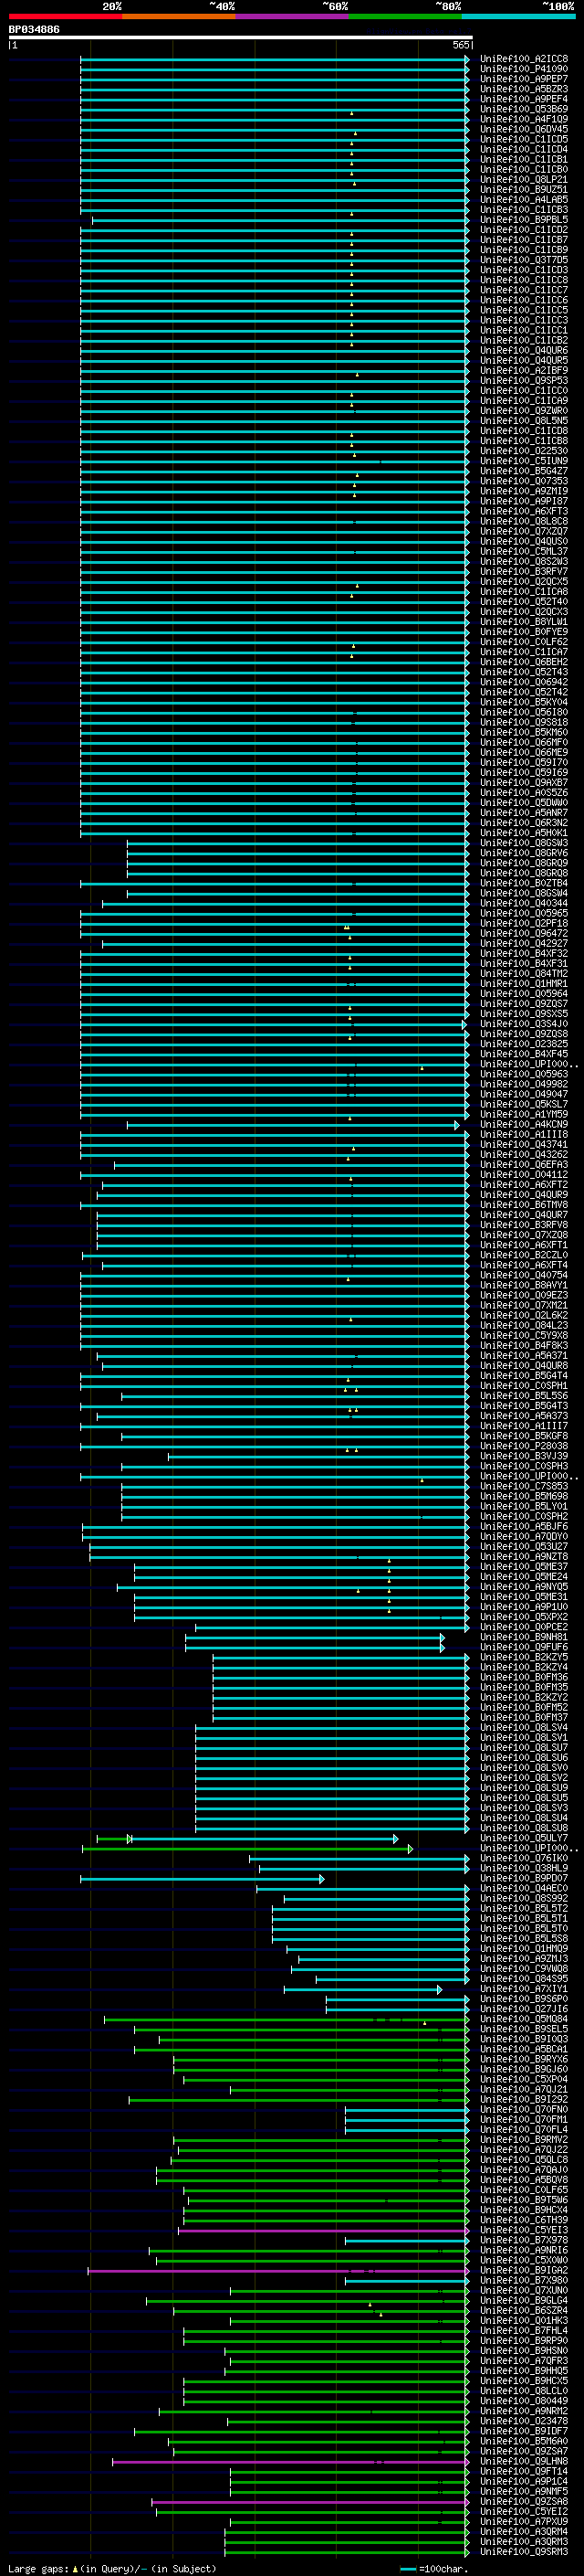Open hit UniRef100_A2ICC8

pos(524,59)
